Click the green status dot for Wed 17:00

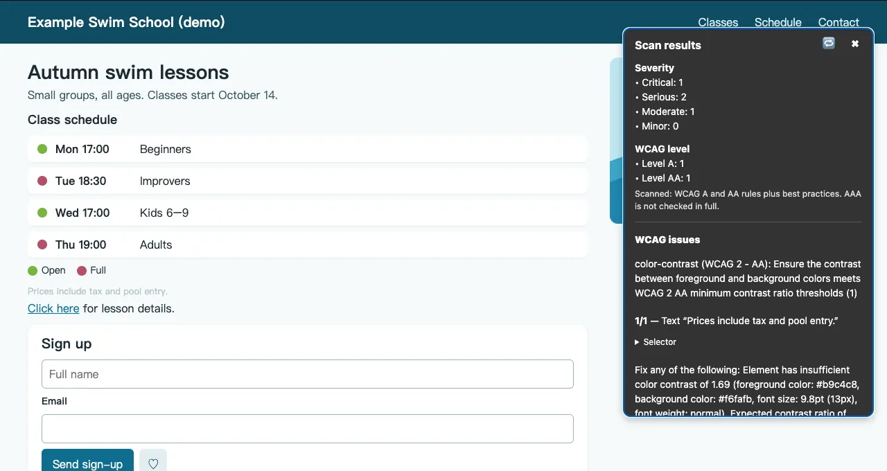42,213
